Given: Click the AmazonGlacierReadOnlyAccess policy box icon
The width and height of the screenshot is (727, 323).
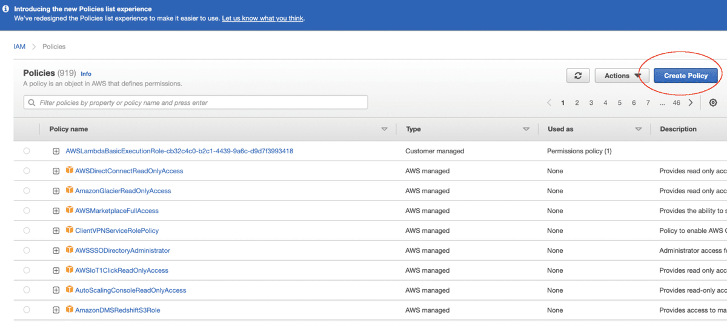Looking at the screenshot, I should [x=70, y=191].
